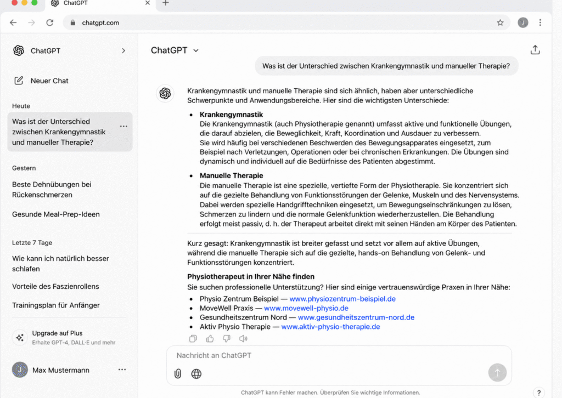Click the 'Heute' section label

(x=21, y=106)
